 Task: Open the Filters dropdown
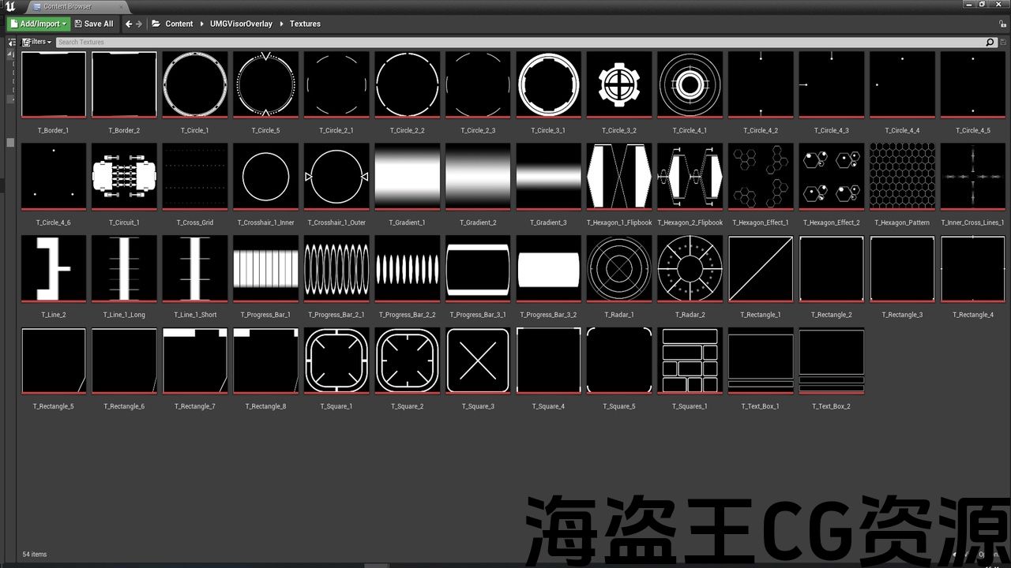(x=37, y=42)
